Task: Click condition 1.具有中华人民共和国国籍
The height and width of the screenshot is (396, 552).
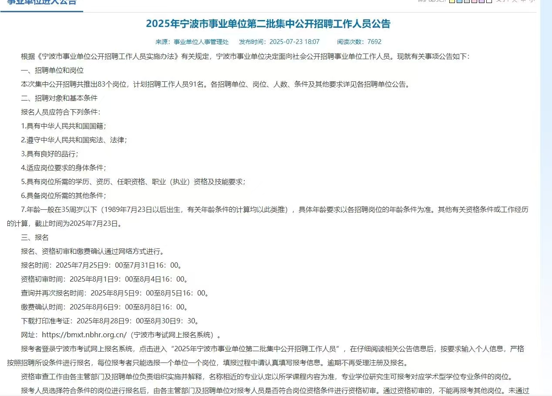Action: click(64, 126)
